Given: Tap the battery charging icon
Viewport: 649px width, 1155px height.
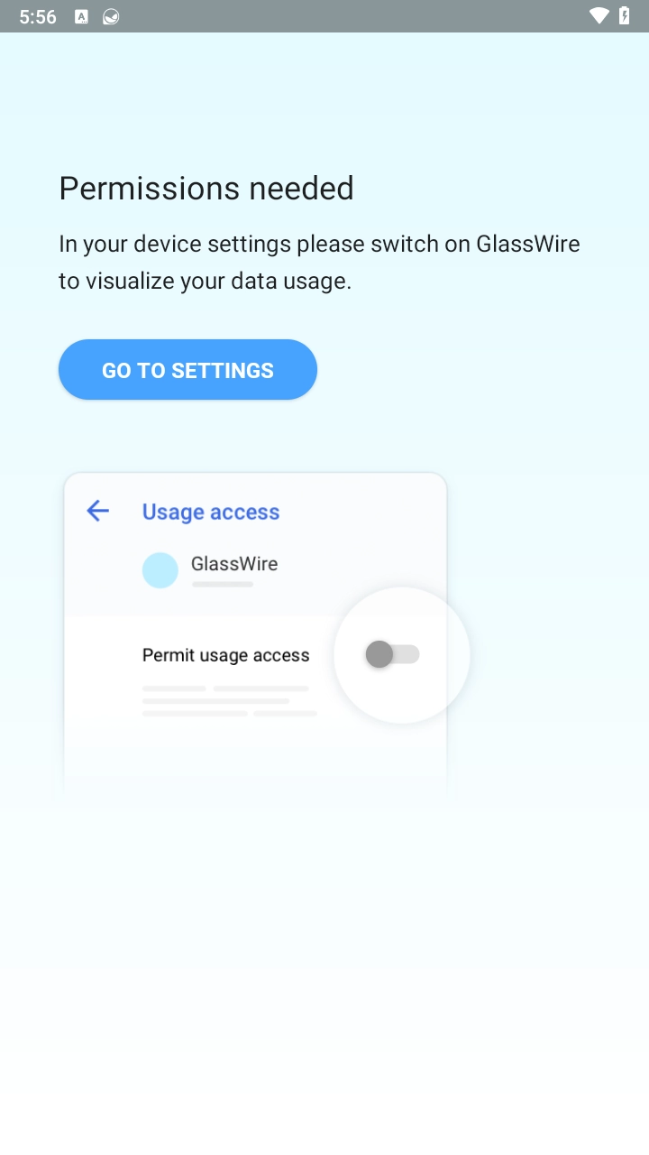Looking at the screenshot, I should [x=625, y=16].
